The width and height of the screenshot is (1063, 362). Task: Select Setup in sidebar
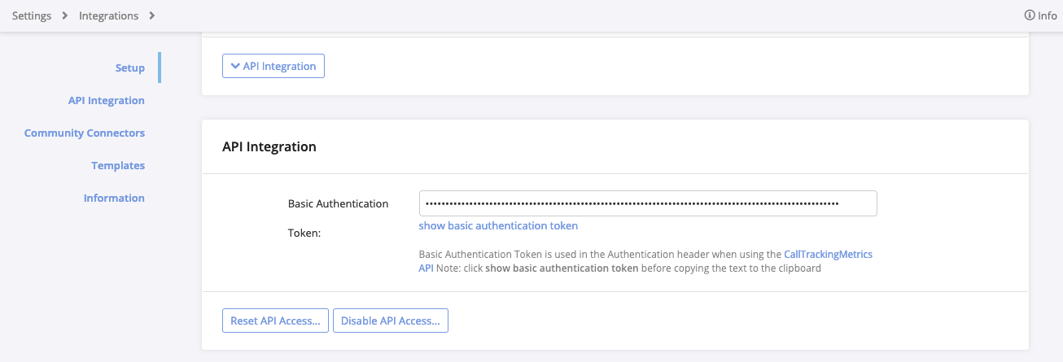130,68
